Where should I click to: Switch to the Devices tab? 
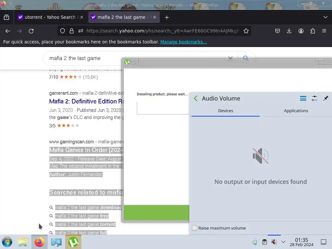226,111
